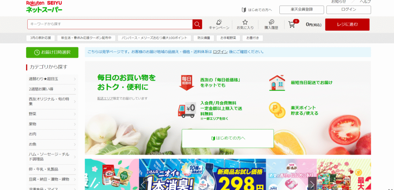Select the お手軽野菜 tag
394x190 pixels.
[x=228, y=38]
